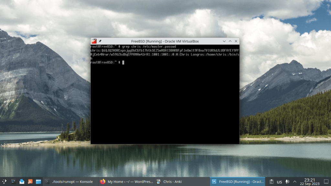331x186 pixels.
Task: Expand the hidden system tray icons arrow
Action: 295,181
